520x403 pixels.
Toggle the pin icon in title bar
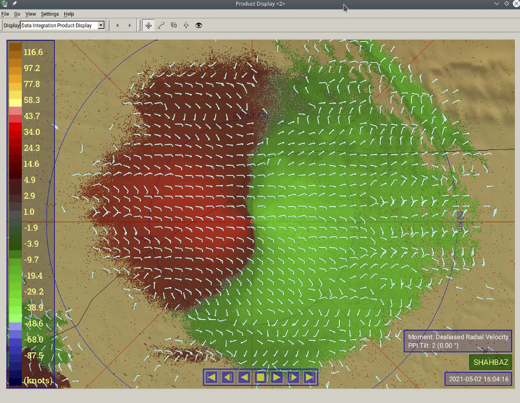tap(15, 4)
